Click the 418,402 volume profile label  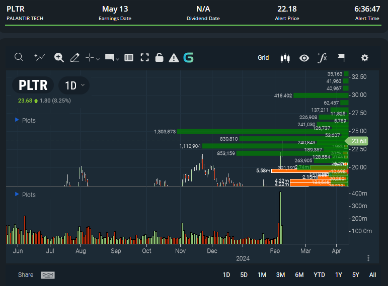click(x=283, y=96)
